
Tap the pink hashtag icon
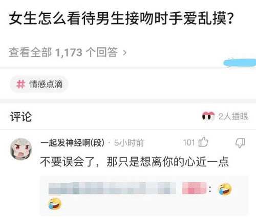[21, 84]
